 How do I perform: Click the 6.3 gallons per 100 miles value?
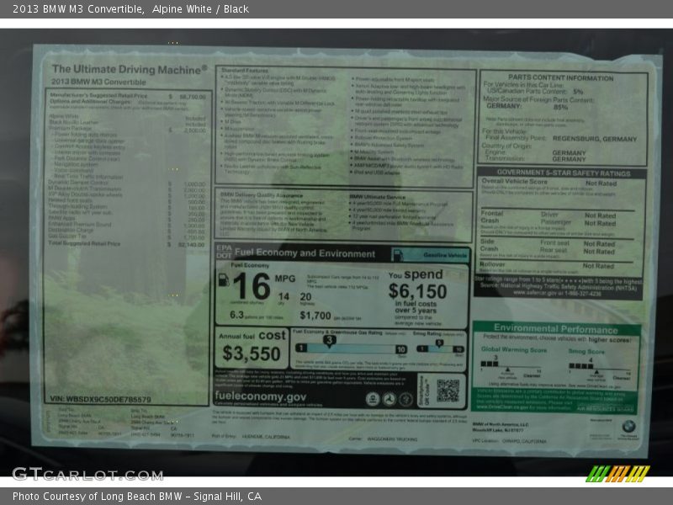tap(236, 315)
